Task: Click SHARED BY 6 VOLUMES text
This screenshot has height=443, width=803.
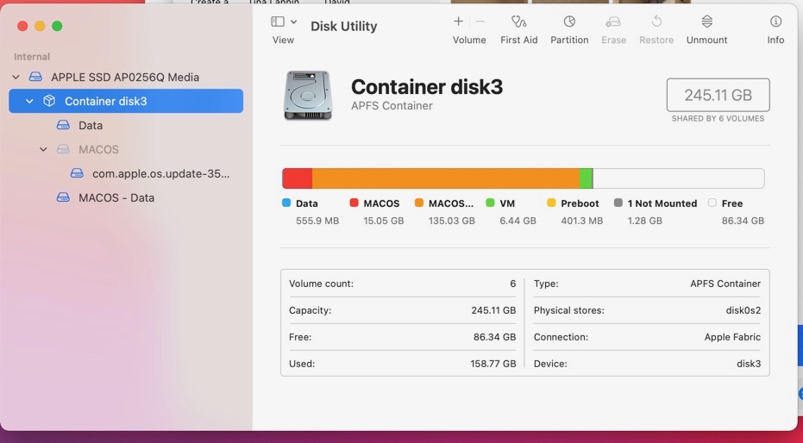Action: (718, 119)
